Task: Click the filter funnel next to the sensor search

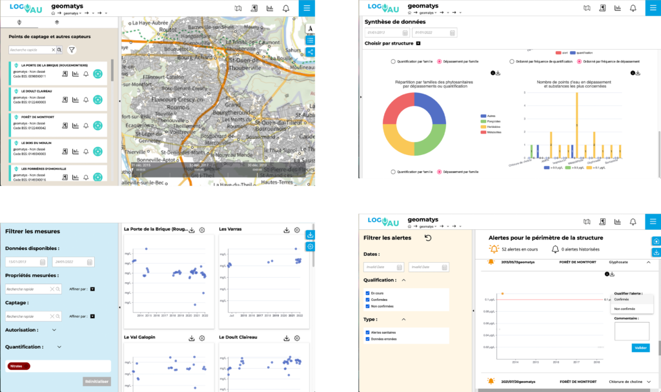Action: point(72,50)
